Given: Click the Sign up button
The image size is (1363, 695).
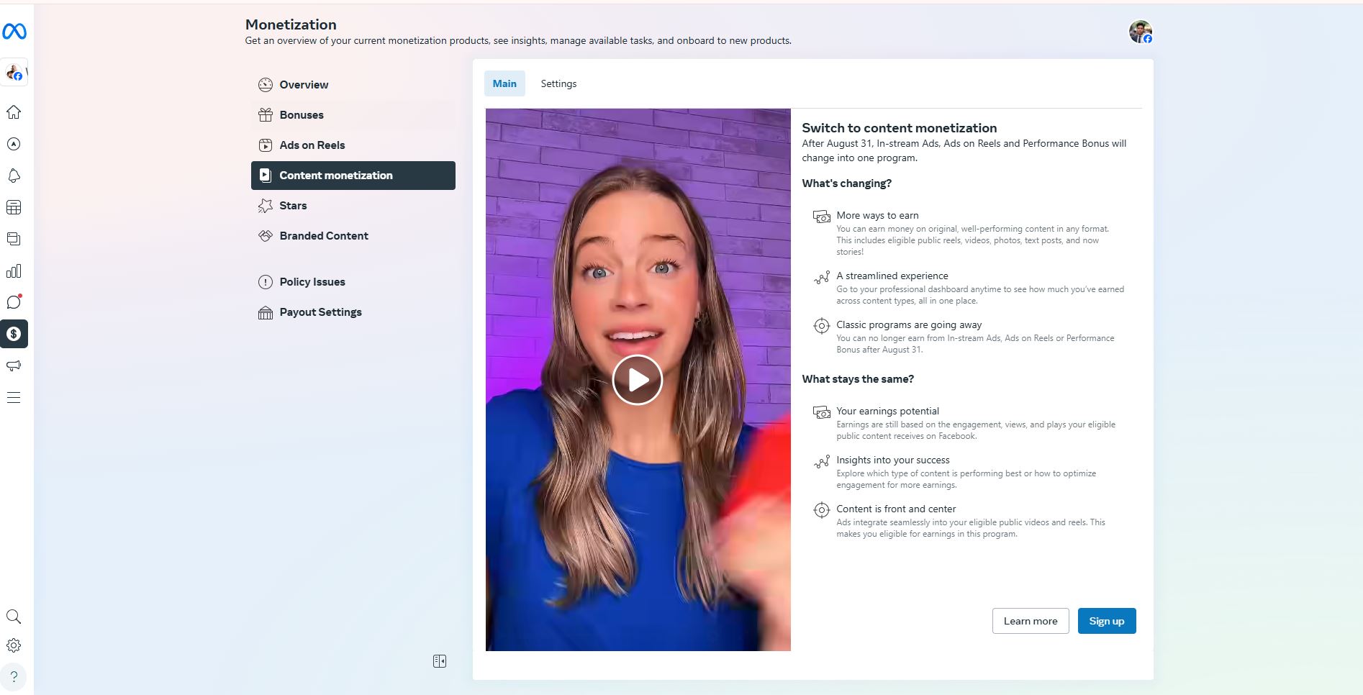Looking at the screenshot, I should coord(1107,621).
